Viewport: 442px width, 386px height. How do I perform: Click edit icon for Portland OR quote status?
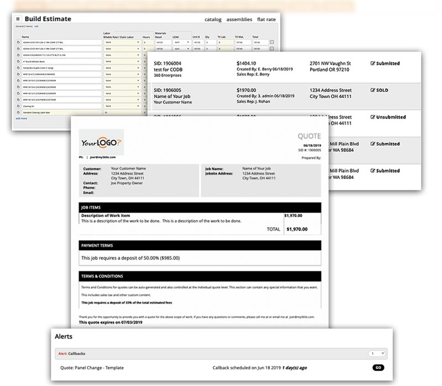[x=372, y=64]
